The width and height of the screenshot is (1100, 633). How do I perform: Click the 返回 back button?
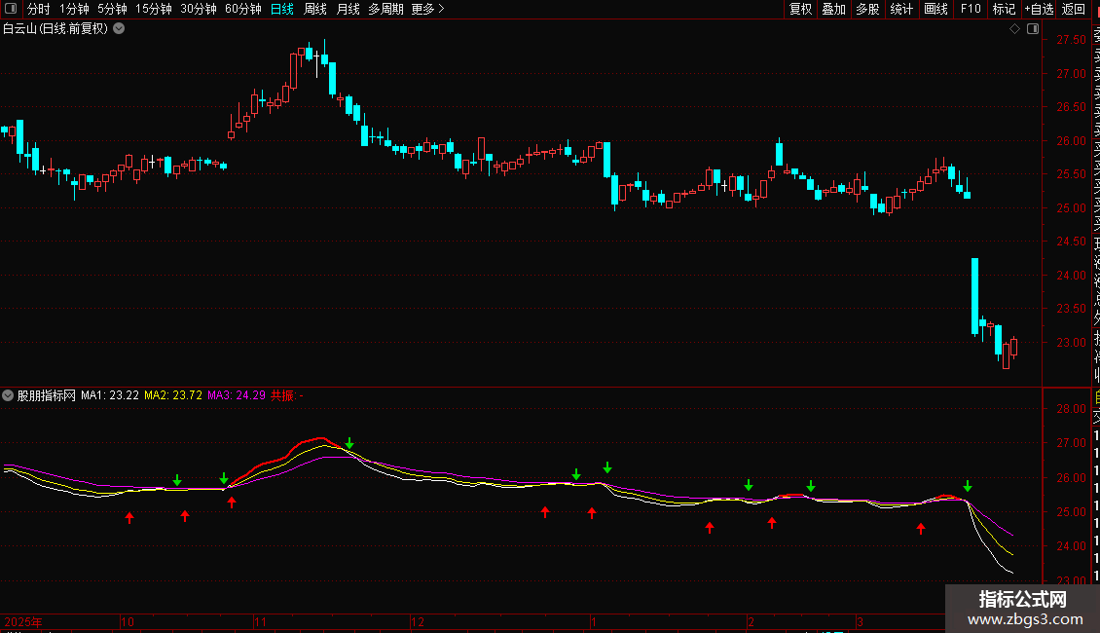1074,9
